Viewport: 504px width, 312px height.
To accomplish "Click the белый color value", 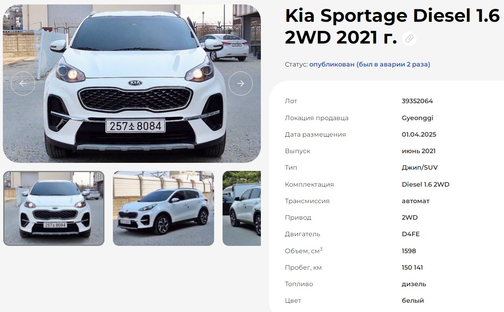I will tap(413, 301).
